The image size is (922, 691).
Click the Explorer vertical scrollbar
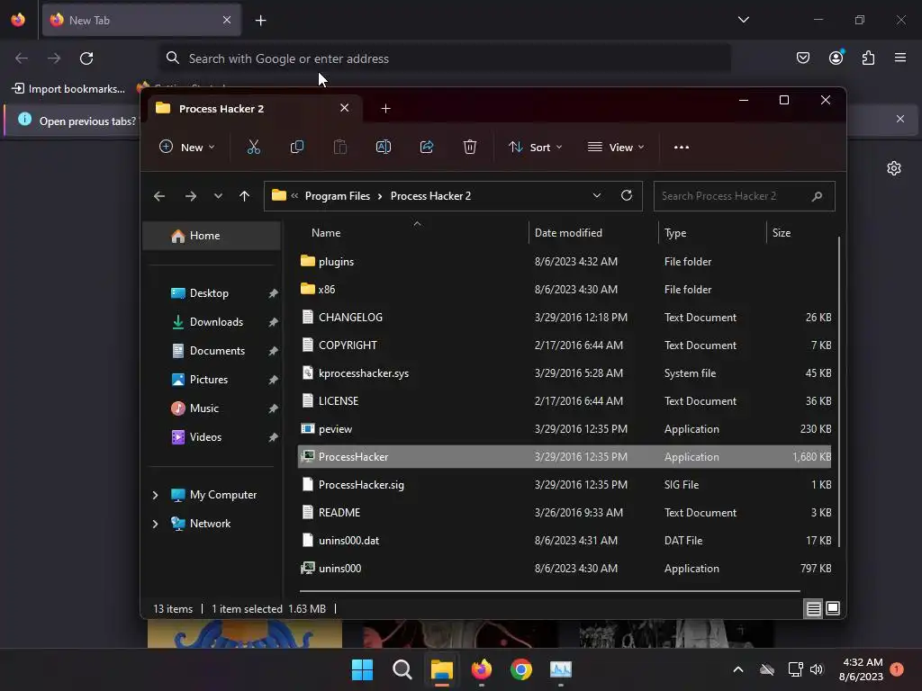point(838,391)
